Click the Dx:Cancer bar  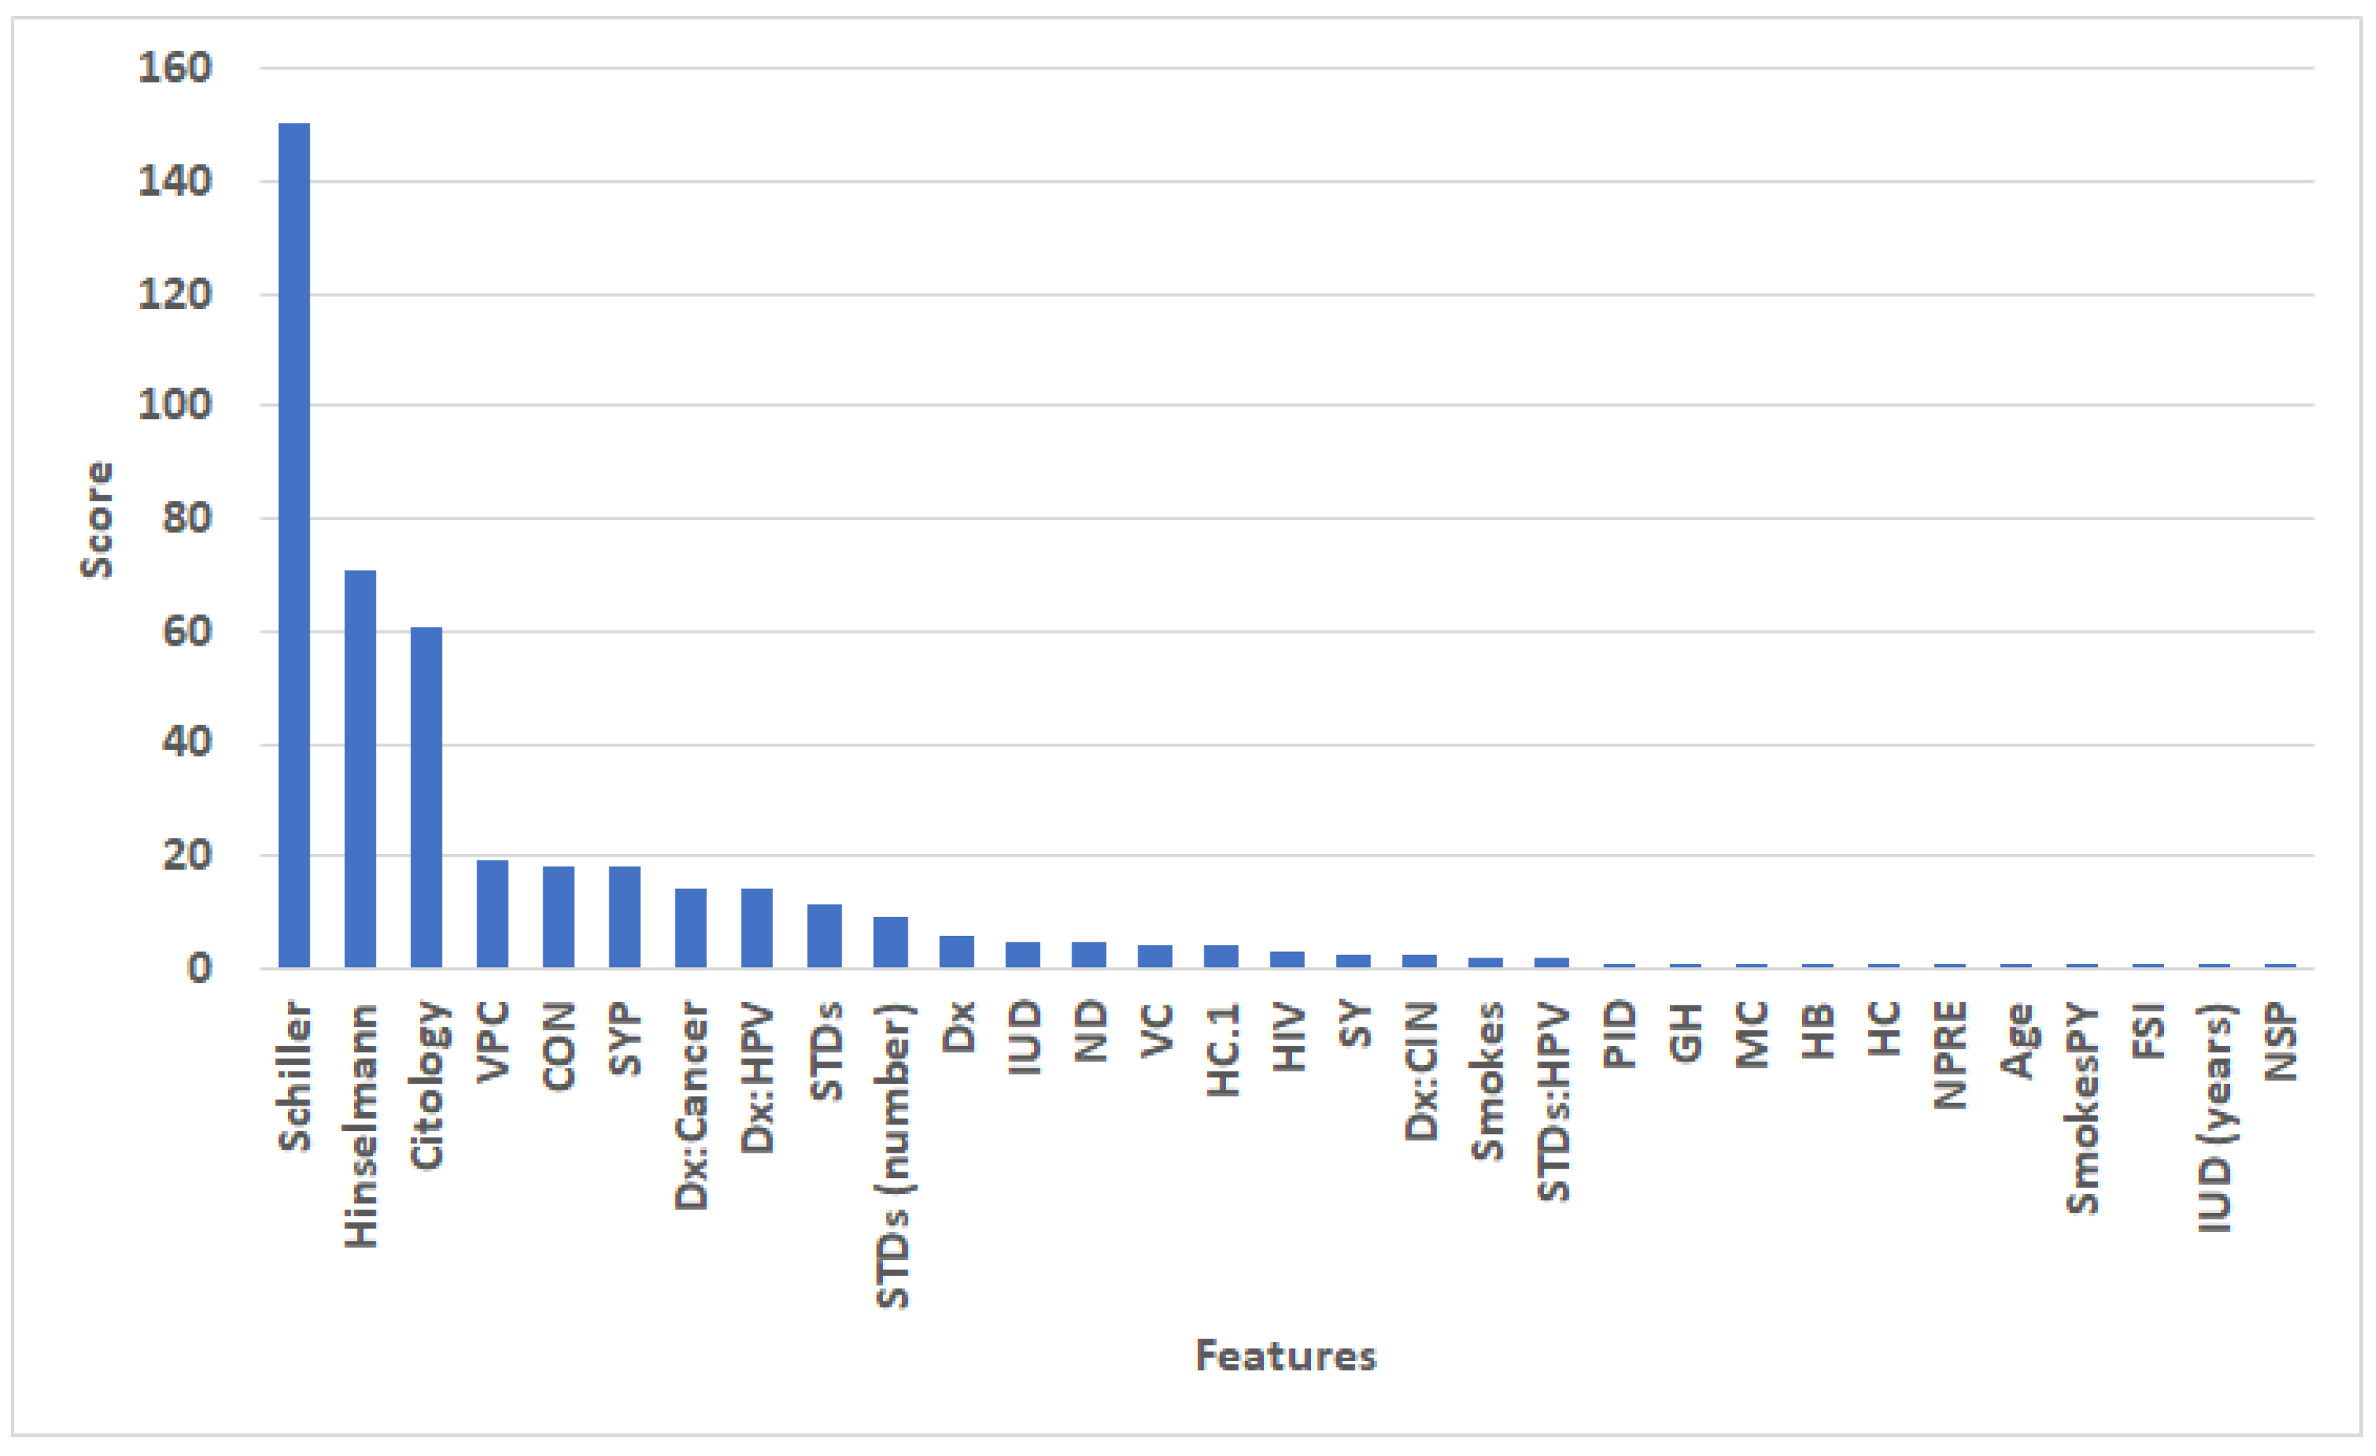coord(691,928)
